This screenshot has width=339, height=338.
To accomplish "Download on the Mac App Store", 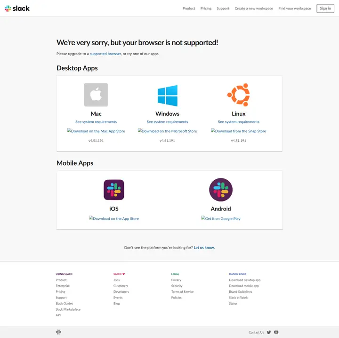I will (x=96, y=131).
